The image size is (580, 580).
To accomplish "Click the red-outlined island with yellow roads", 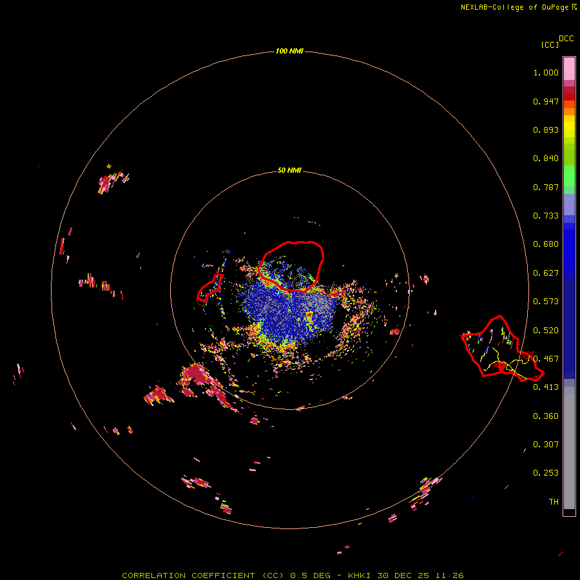I will (x=501, y=349).
